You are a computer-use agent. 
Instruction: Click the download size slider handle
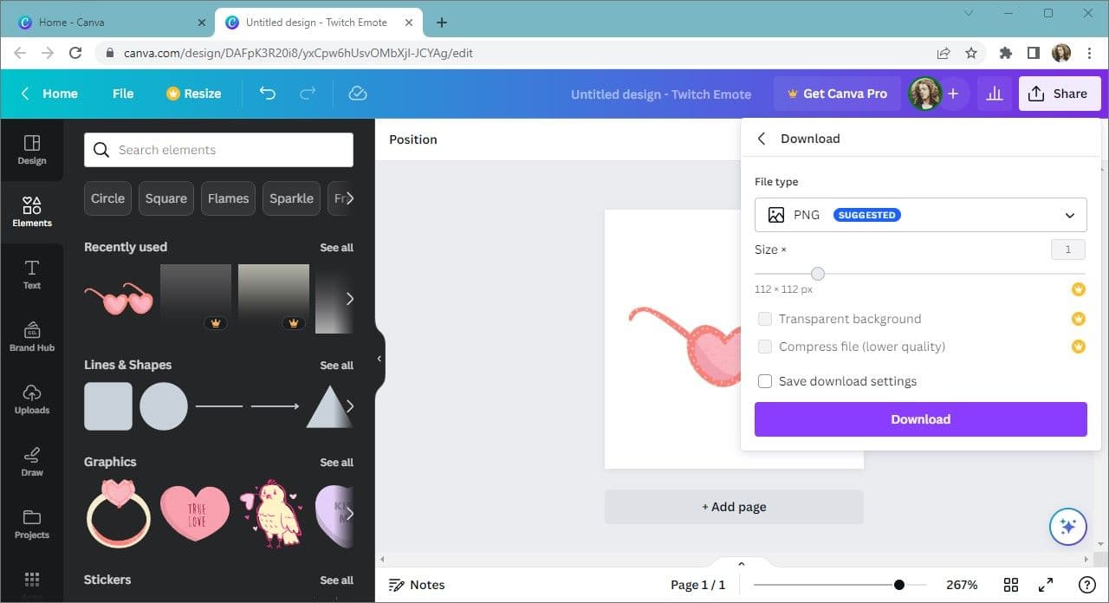point(817,274)
